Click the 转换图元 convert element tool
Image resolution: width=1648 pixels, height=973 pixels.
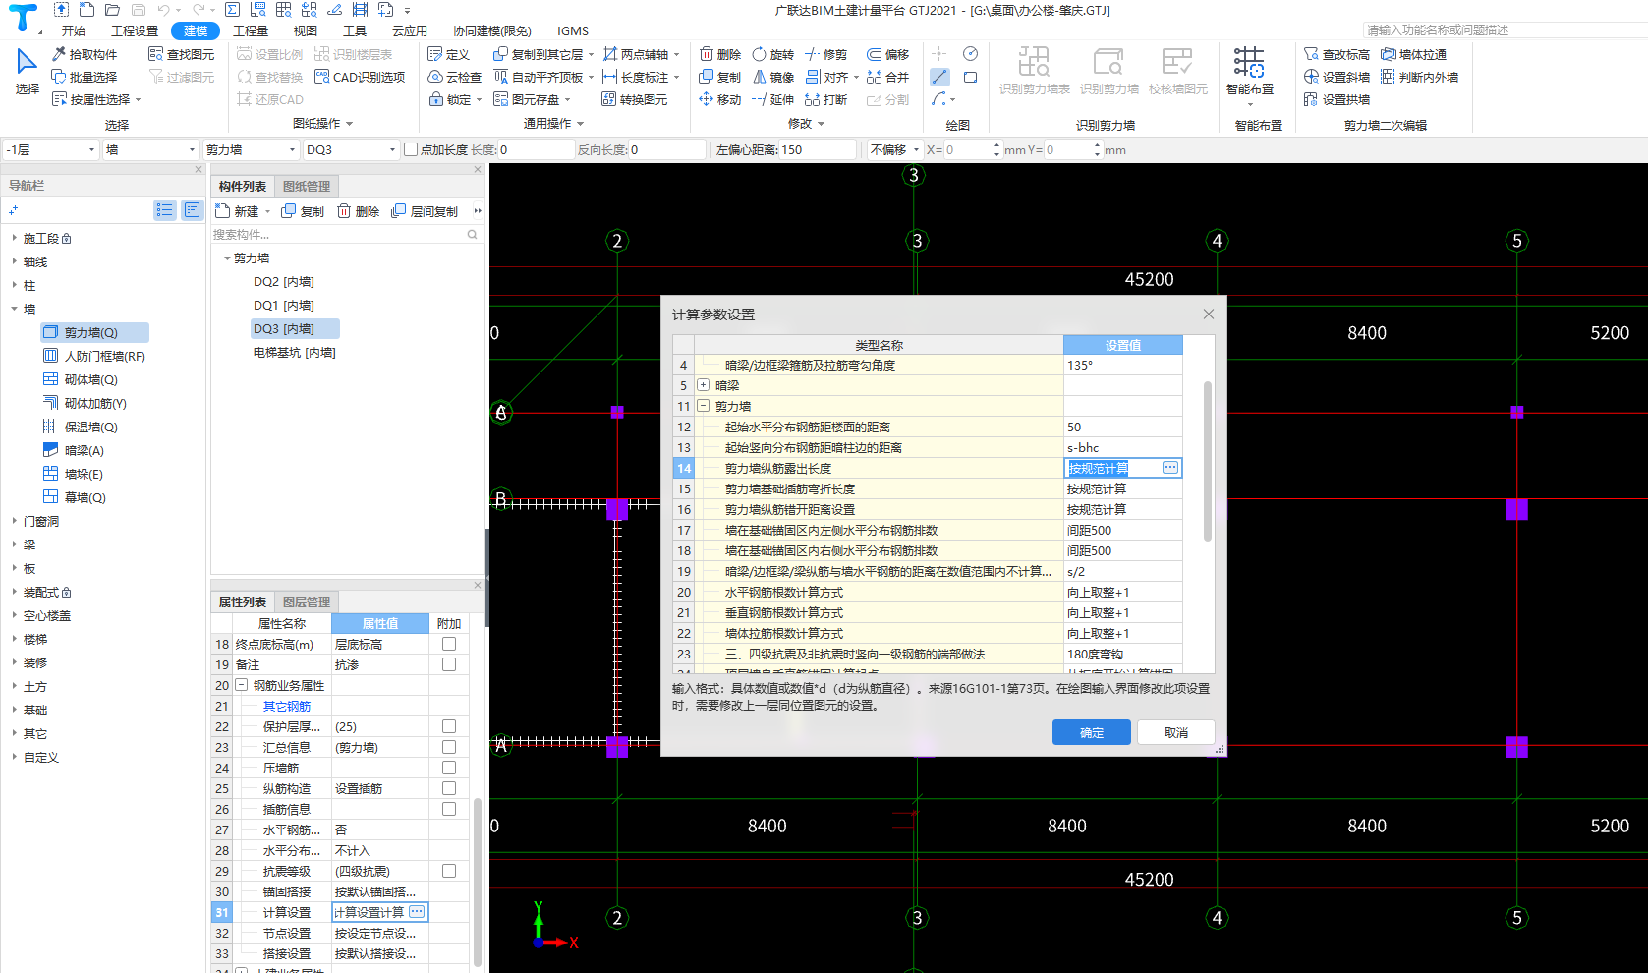tap(635, 99)
